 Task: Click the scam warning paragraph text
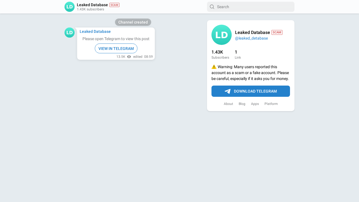pos(250,73)
